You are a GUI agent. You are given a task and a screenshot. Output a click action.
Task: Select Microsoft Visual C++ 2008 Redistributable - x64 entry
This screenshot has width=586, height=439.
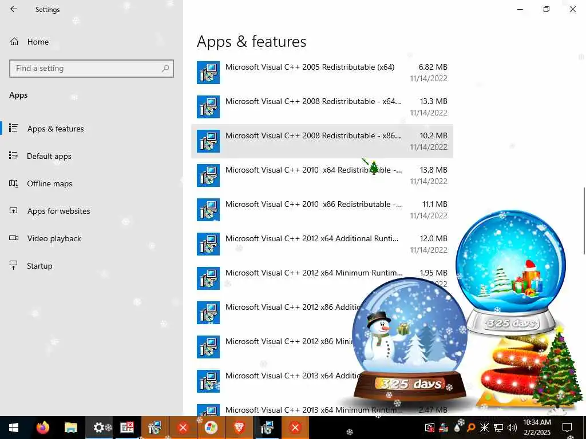click(322, 107)
